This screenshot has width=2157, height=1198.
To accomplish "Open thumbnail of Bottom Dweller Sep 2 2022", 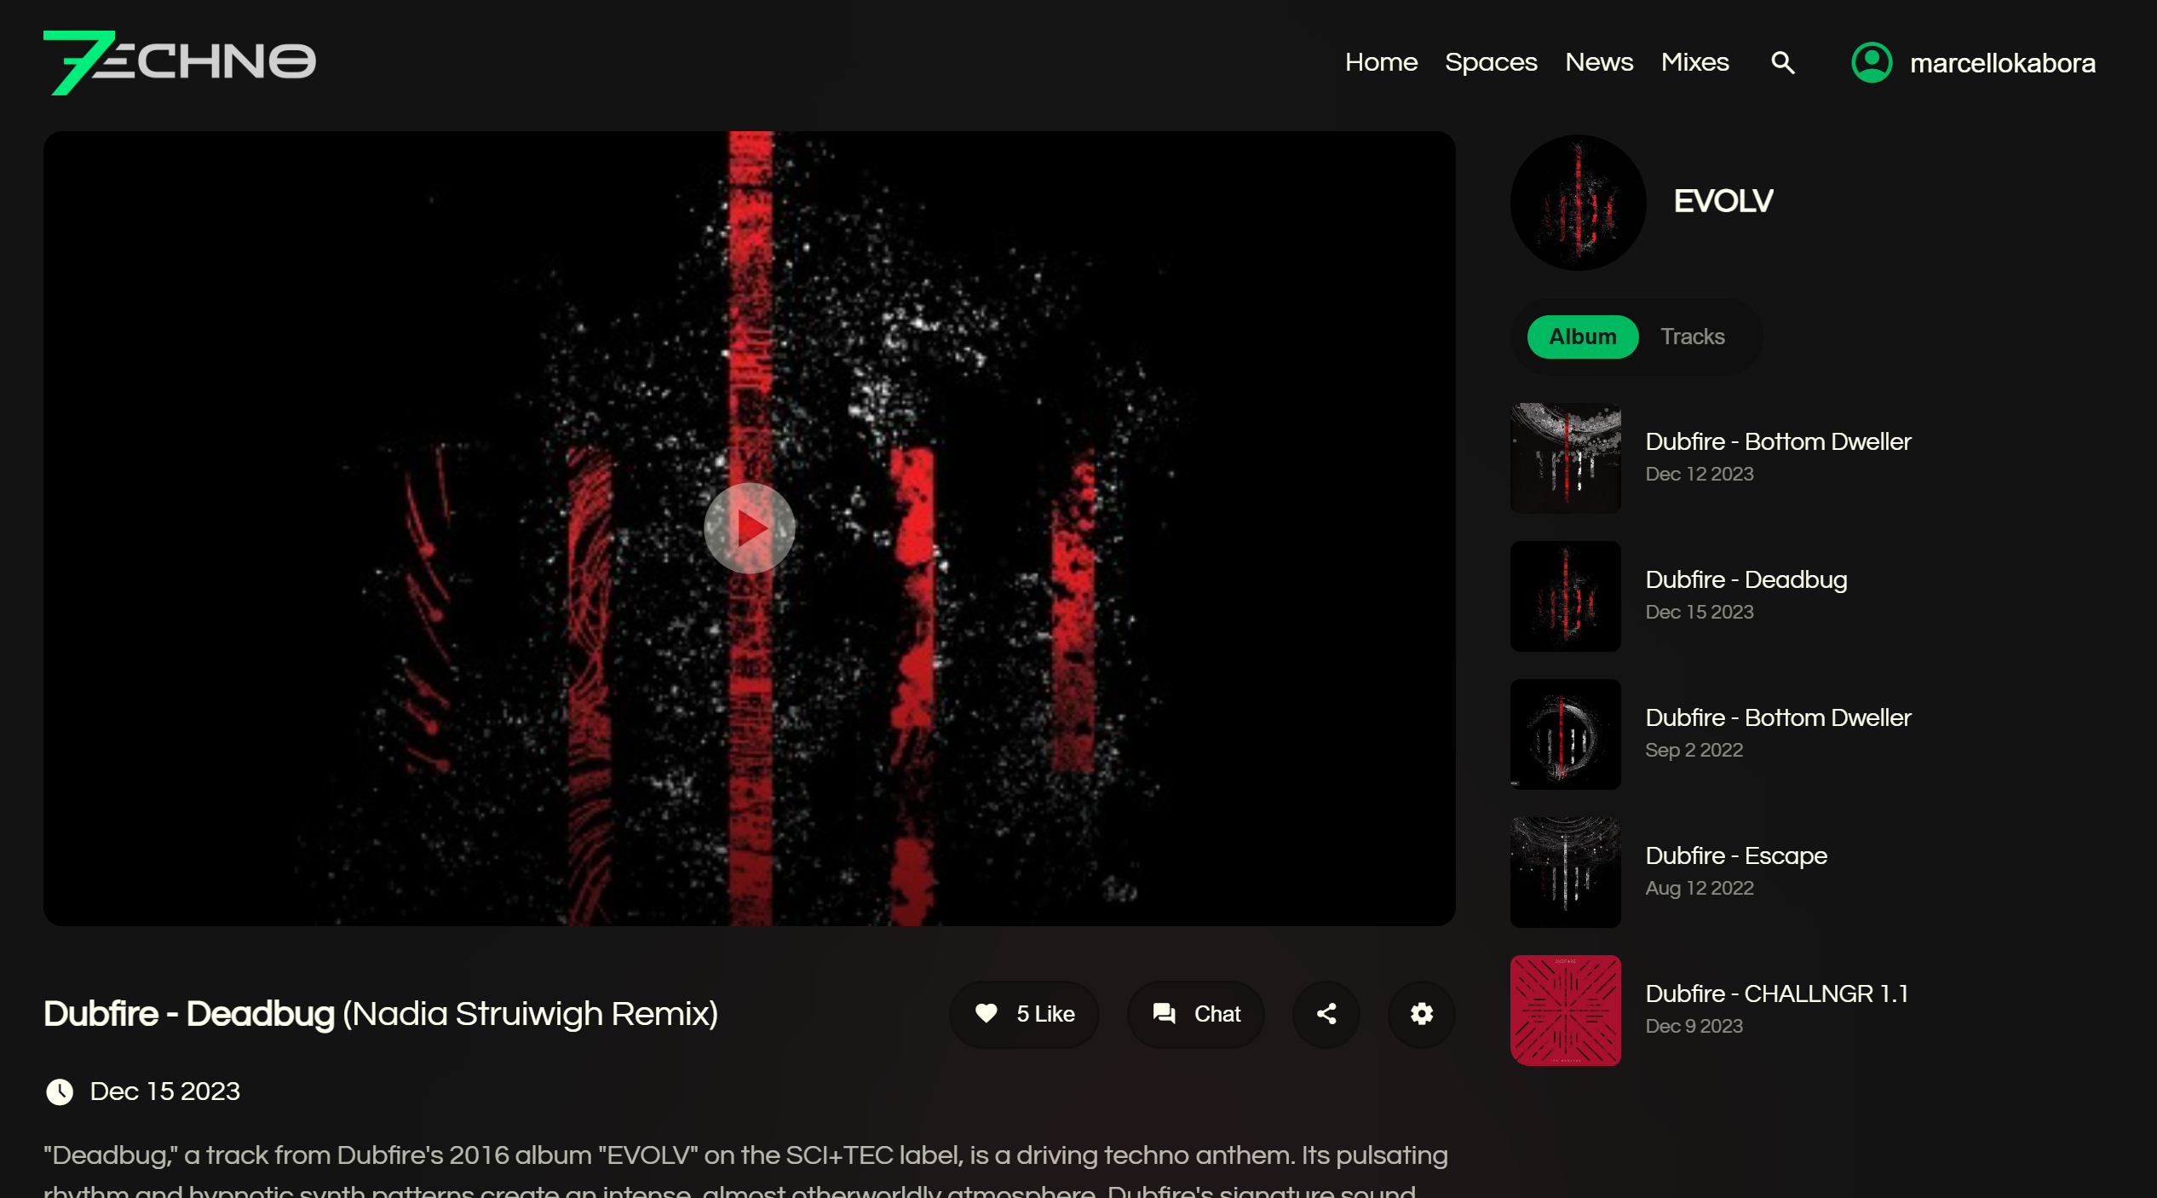I will tap(1565, 734).
